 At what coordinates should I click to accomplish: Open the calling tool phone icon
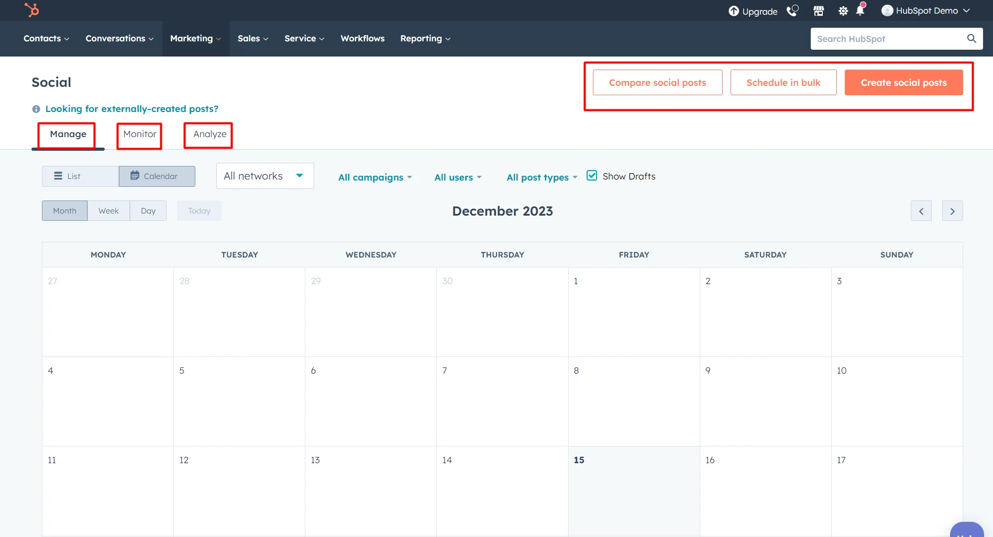[792, 10]
